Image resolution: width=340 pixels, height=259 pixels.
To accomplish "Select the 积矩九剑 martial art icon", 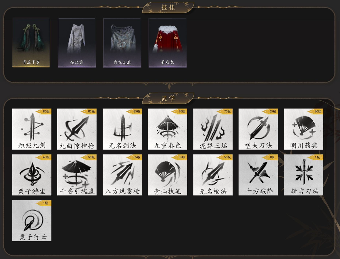I will 32,129.
